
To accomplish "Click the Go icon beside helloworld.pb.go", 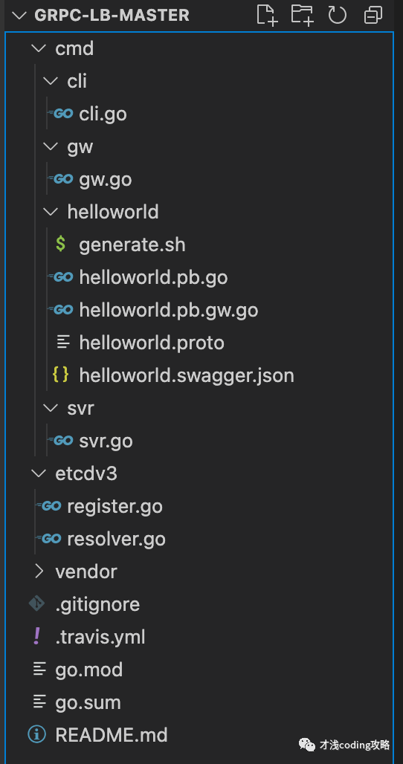I will (x=62, y=277).
